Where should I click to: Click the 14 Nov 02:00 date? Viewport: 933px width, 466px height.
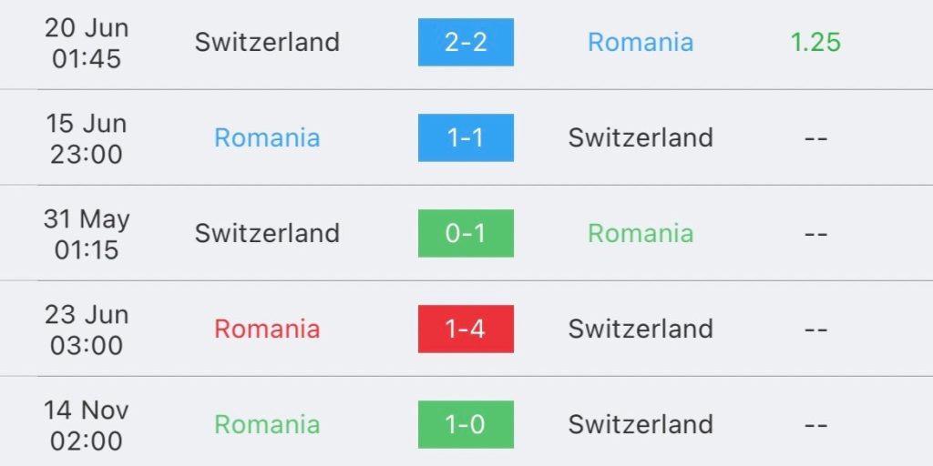pos(87,425)
